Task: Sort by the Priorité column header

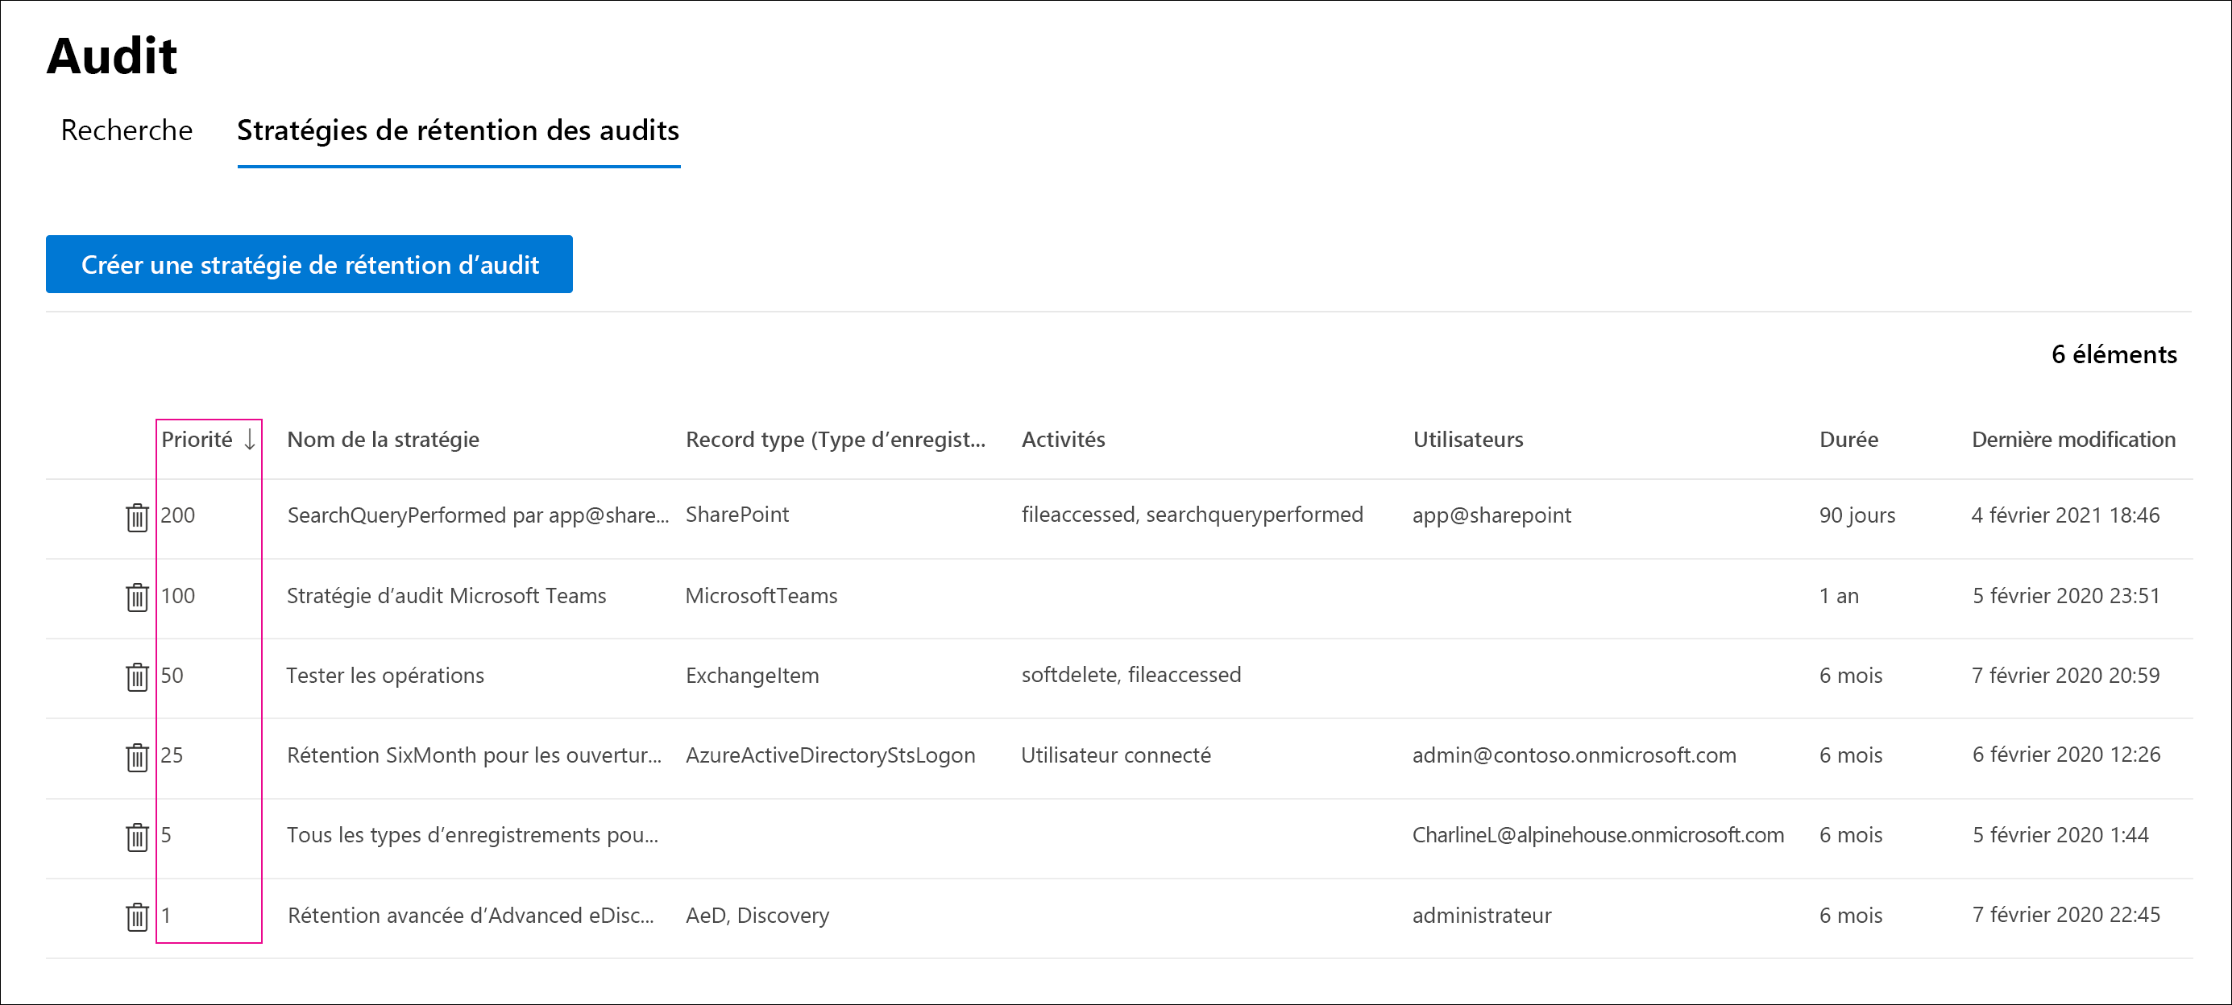Action: [x=197, y=440]
